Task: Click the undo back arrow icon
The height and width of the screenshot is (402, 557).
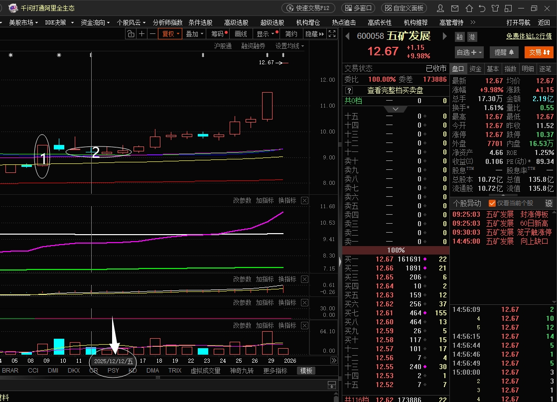Action: [x=482, y=8]
